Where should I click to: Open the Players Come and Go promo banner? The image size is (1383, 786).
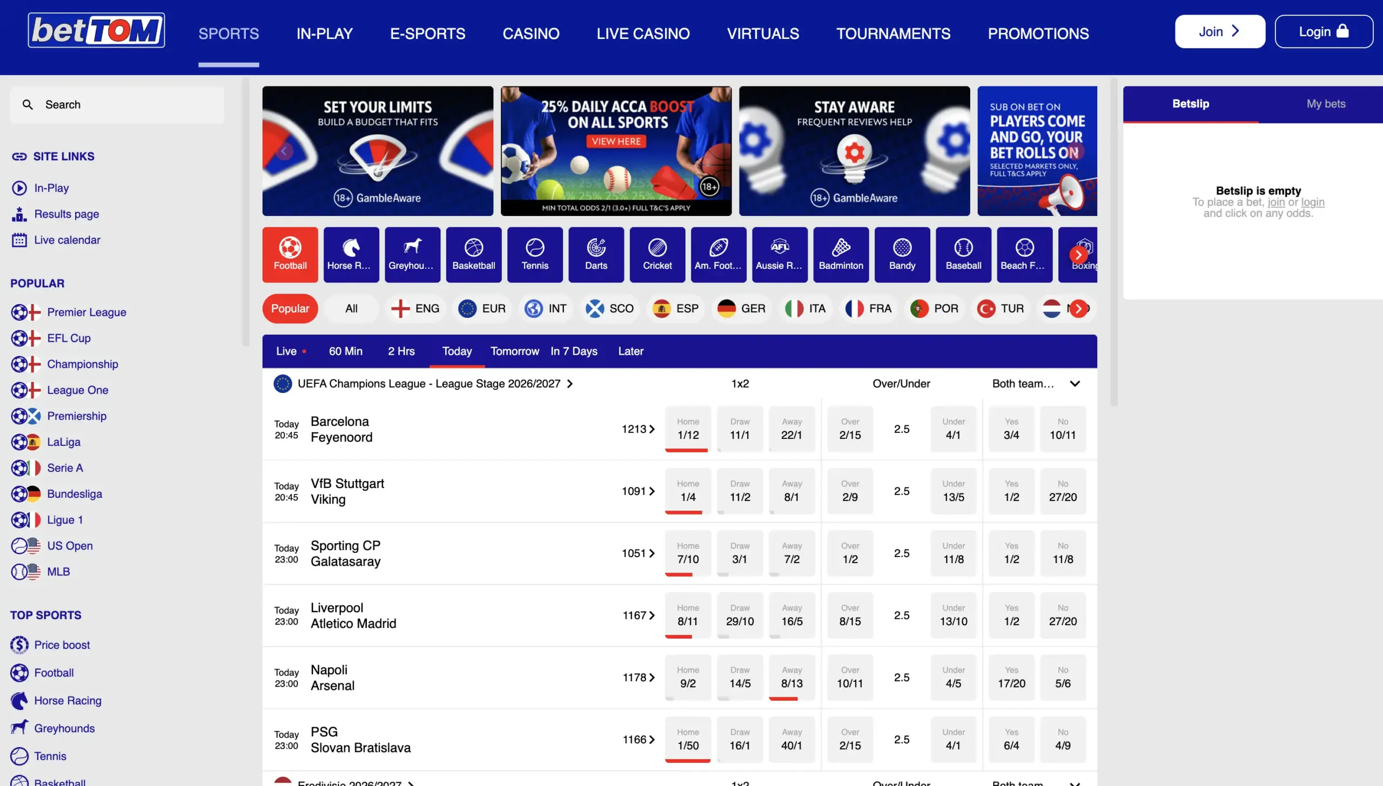[x=1037, y=151]
